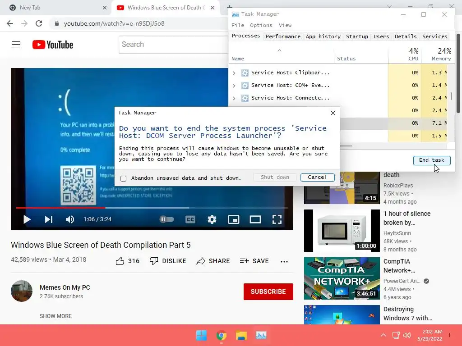The width and height of the screenshot is (462, 346).
Task: Switch to Performance tab
Action: [x=283, y=36]
